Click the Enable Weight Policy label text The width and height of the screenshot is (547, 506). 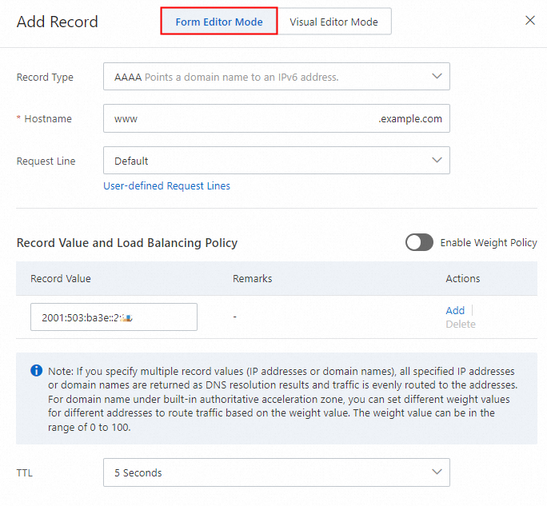[489, 243]
